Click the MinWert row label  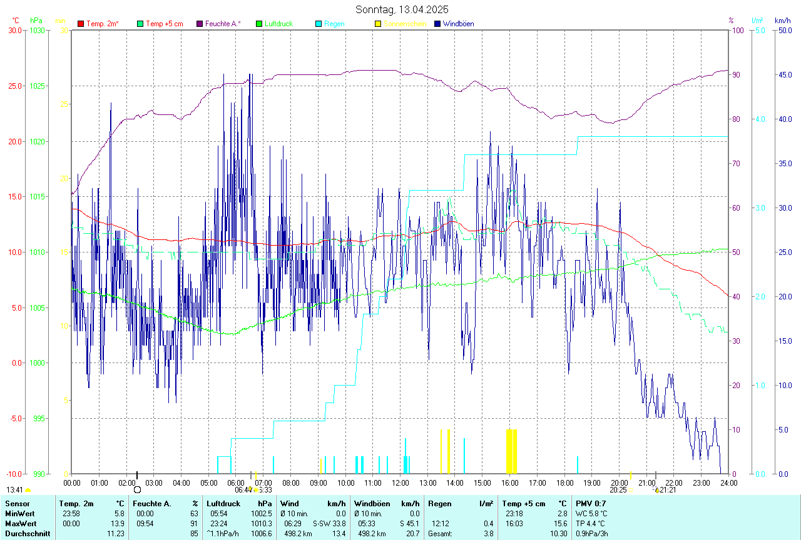tap(19, 514)
